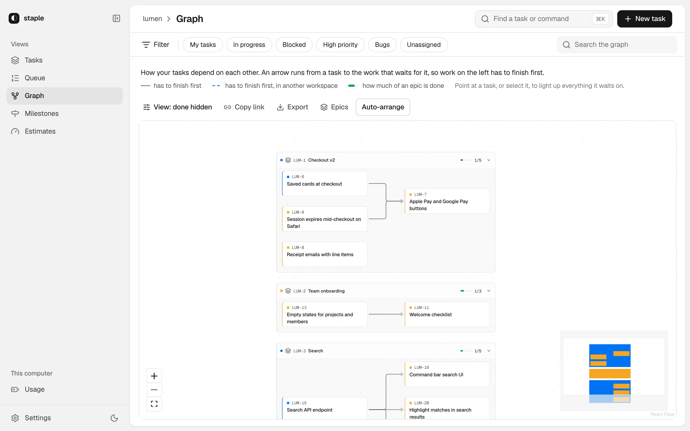Select the LUM-6 Saved cards at checkout node
The height and width of the screenshot is (431, 690).
[325, 183]
